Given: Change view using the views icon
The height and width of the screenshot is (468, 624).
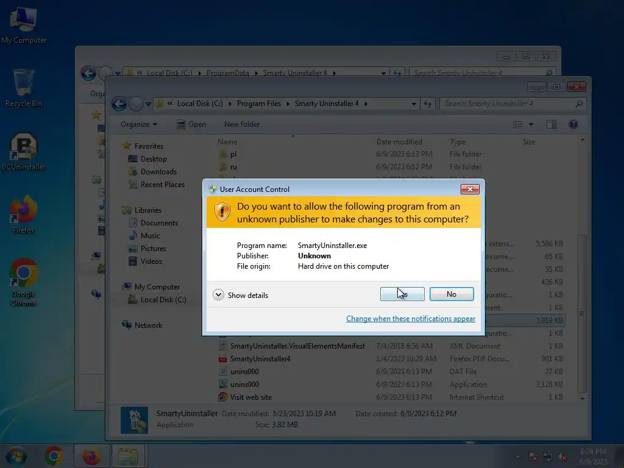Looking at the screenshot, I should coord(518,124).
